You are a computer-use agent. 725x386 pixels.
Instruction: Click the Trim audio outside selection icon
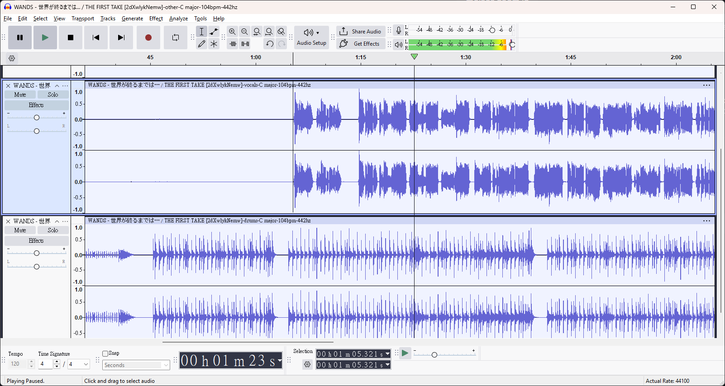coord(233,44)
